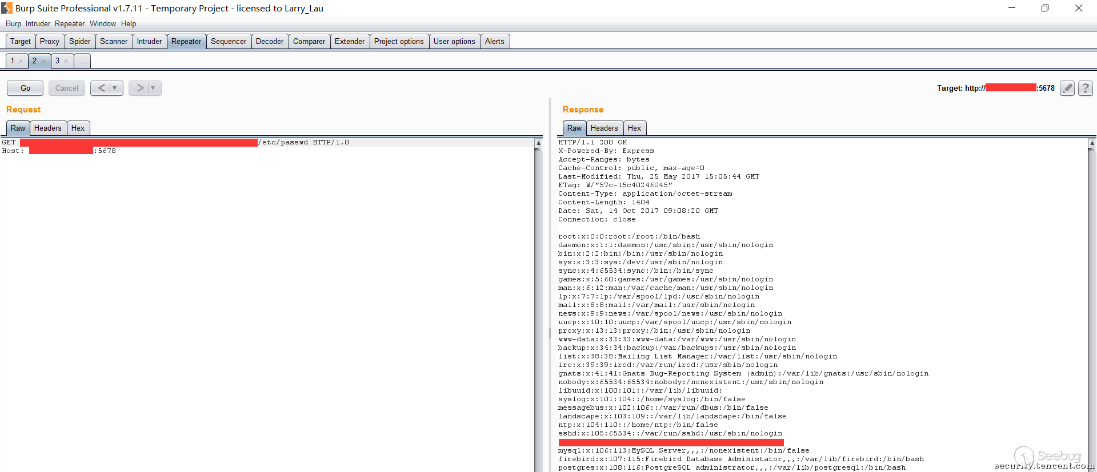Click the 'mysql:x:106:113' passwd line

coord(684,450)
